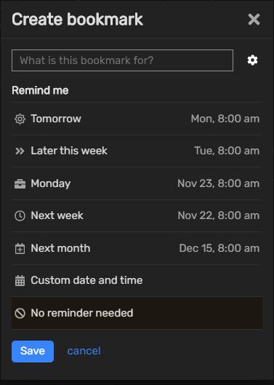Open Custom date and time picker
This screenshot has width=274, height=385.
[137, 280]
